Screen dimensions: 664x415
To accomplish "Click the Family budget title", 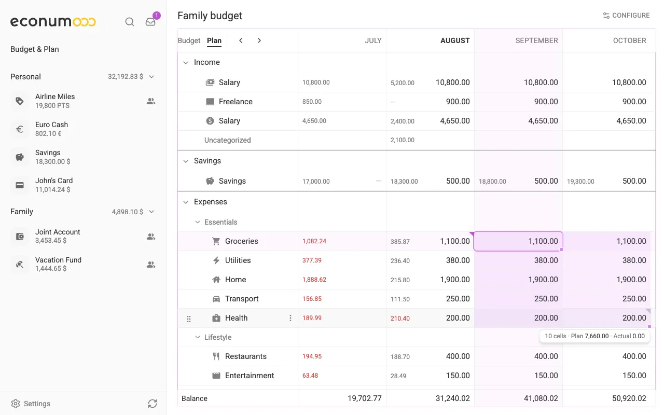I will [210, 16].
